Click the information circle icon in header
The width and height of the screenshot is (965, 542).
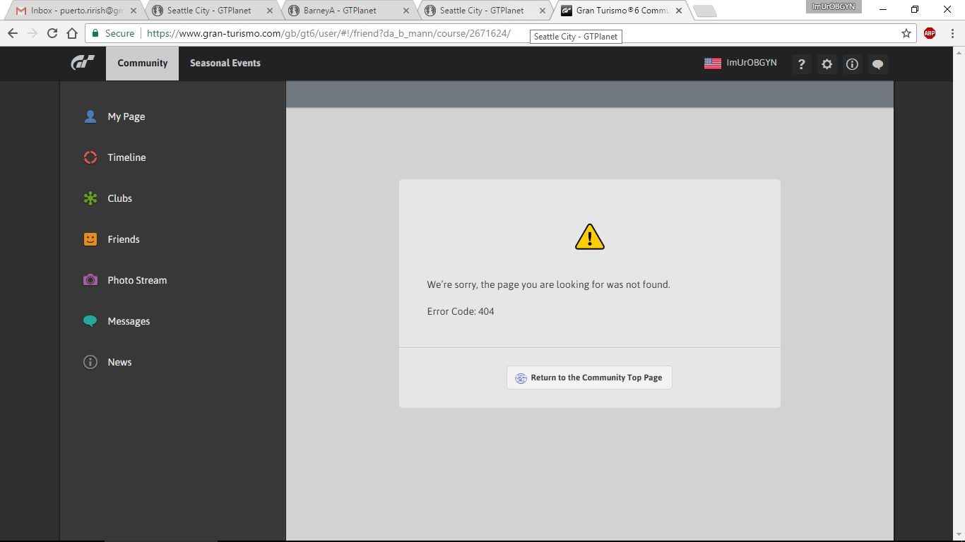tap(852, 64)
